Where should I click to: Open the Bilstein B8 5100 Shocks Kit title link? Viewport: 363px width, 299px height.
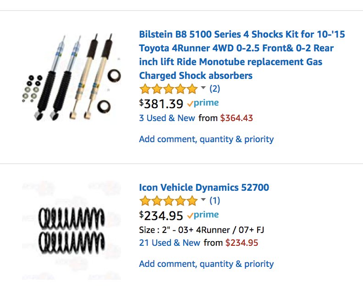click(242, 55)
